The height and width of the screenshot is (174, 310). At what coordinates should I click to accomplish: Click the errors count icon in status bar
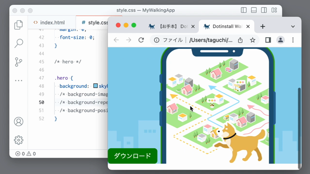[18, 154]
